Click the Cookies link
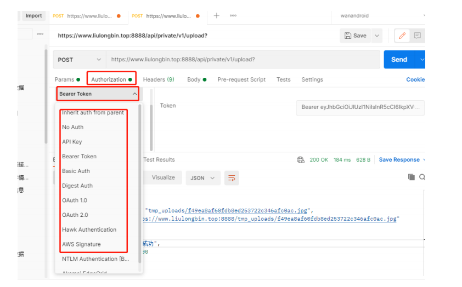This screenshot has height=287, width=462. 415,79
